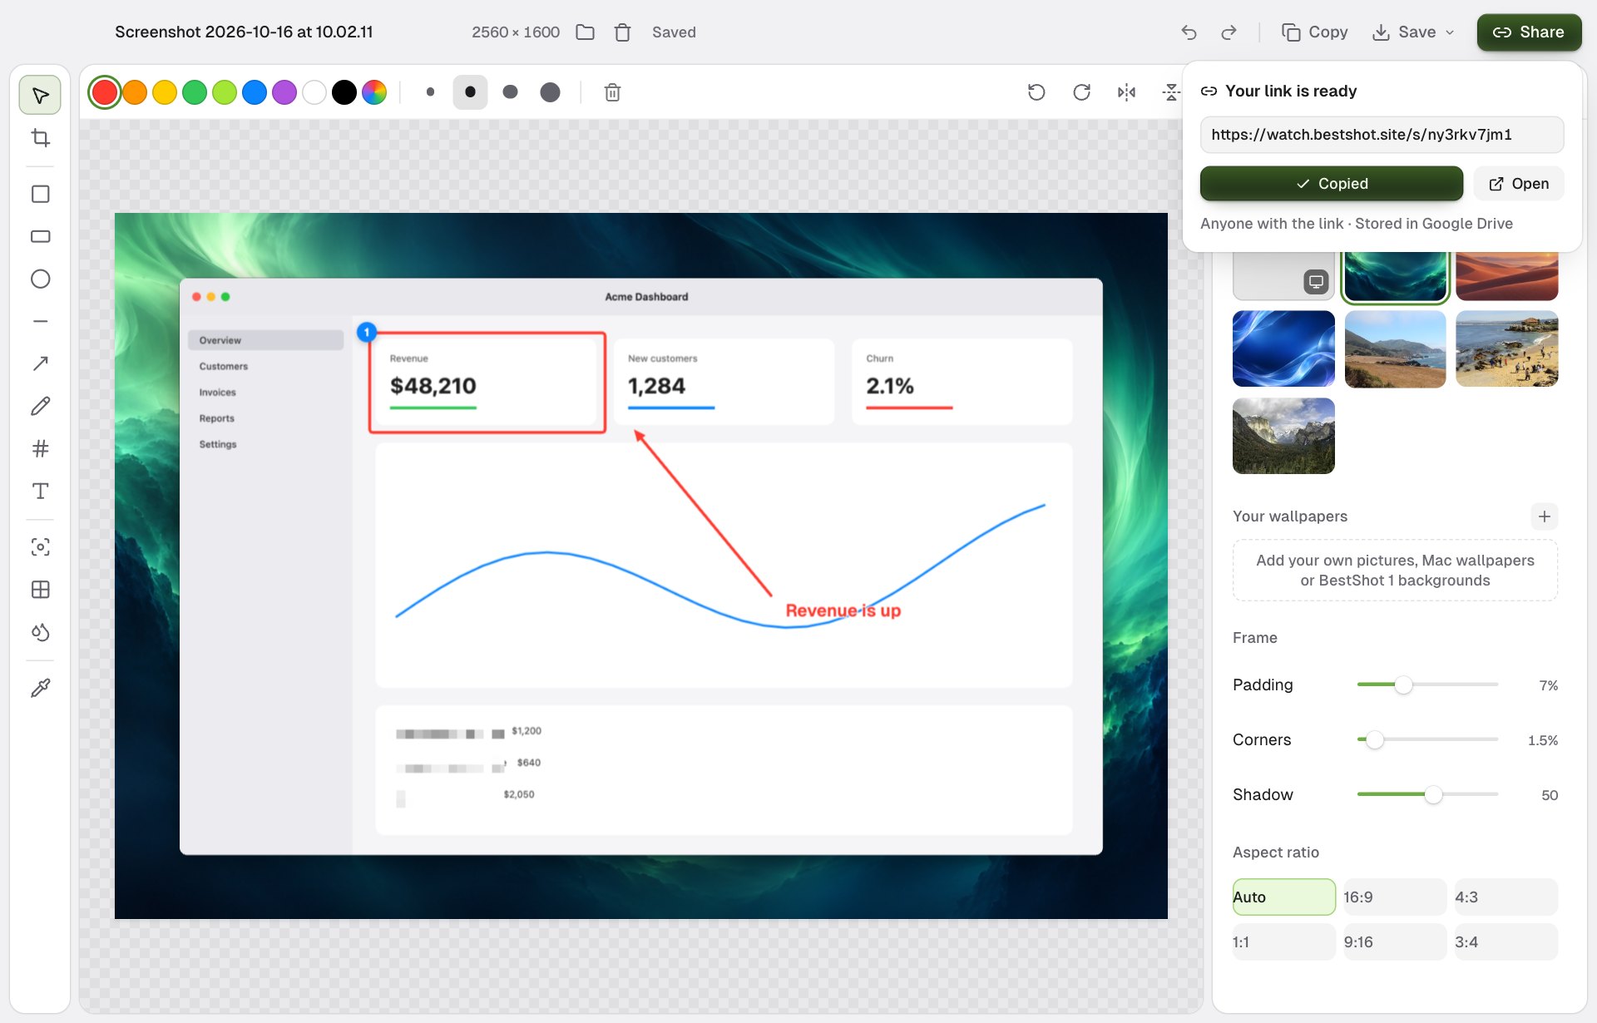Choose the purple color swatch
Screen dimensions: 1597x1023
(x=284, y=92)
